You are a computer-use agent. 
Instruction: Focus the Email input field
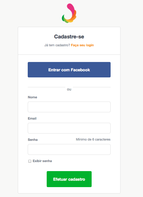coord(69,128)
